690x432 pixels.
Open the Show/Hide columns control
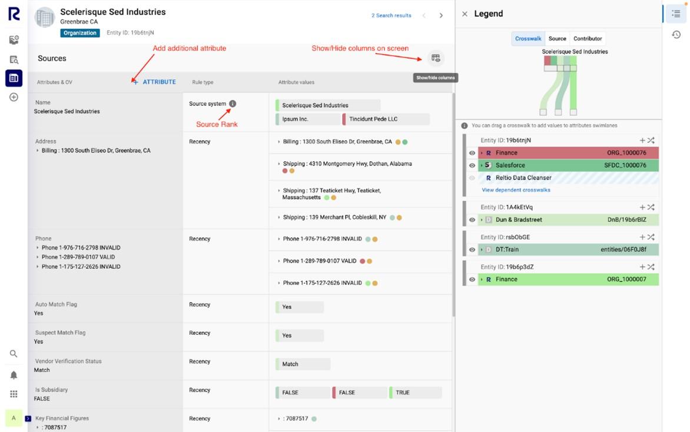[x=436, y=58]
